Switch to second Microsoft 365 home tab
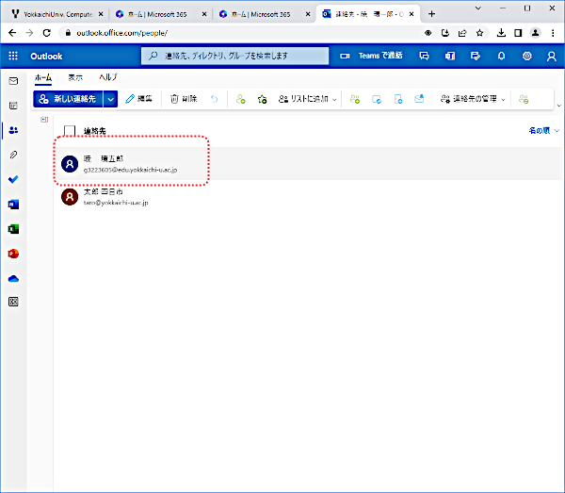Image resolution: width=565 pixels, height=493 pixels. coord(264,14)
